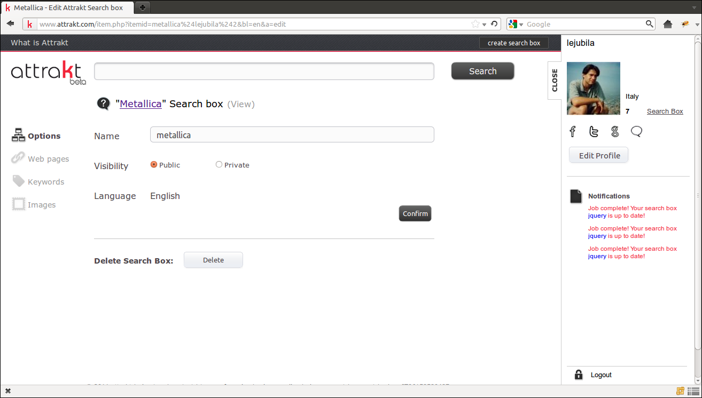702x398 pixels.
Task: Focus the Name field containing metallica
Action: pos(292,135)
